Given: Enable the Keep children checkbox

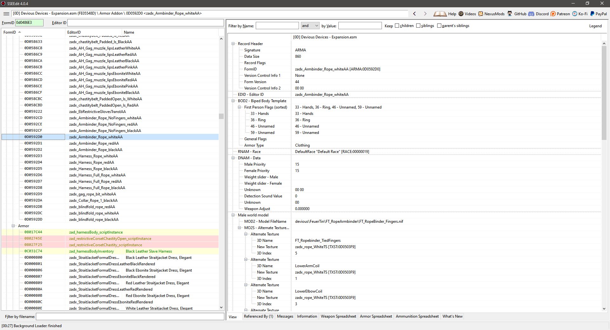Looking at the screenshot, I should click(x=397, y=26).
